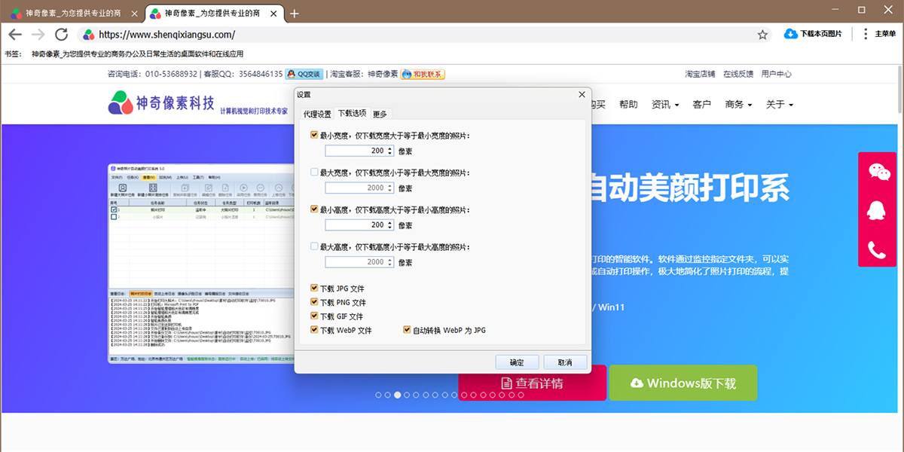
Task: Switch to the 代理设置 tab
Action: coord(317,114)
